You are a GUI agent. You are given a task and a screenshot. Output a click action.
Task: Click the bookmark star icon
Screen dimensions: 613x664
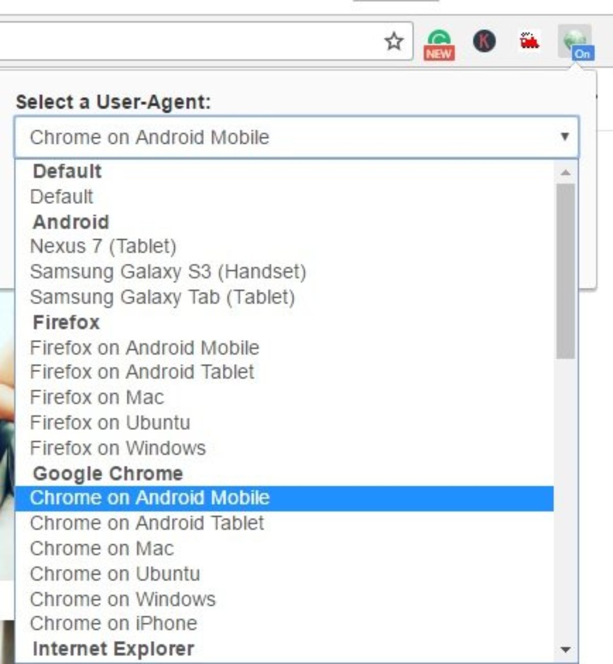tap(394, 41)
